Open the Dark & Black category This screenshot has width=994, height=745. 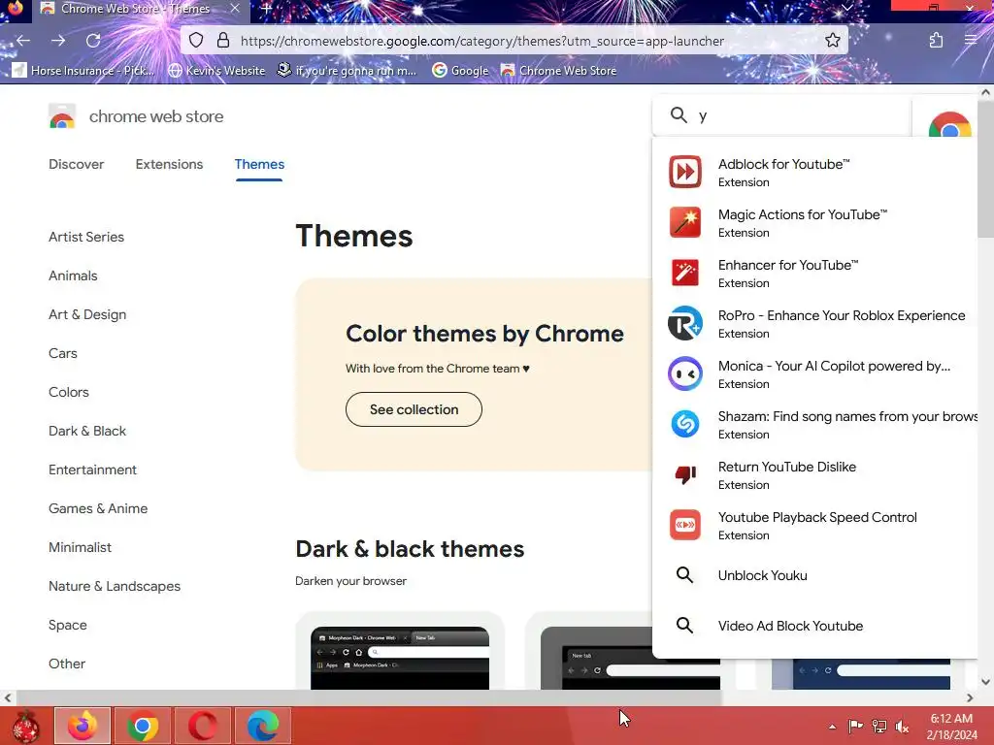[87, 431]
